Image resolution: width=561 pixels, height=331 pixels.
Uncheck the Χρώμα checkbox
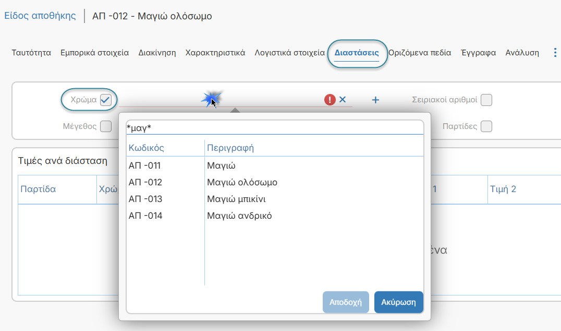(105, 100)
